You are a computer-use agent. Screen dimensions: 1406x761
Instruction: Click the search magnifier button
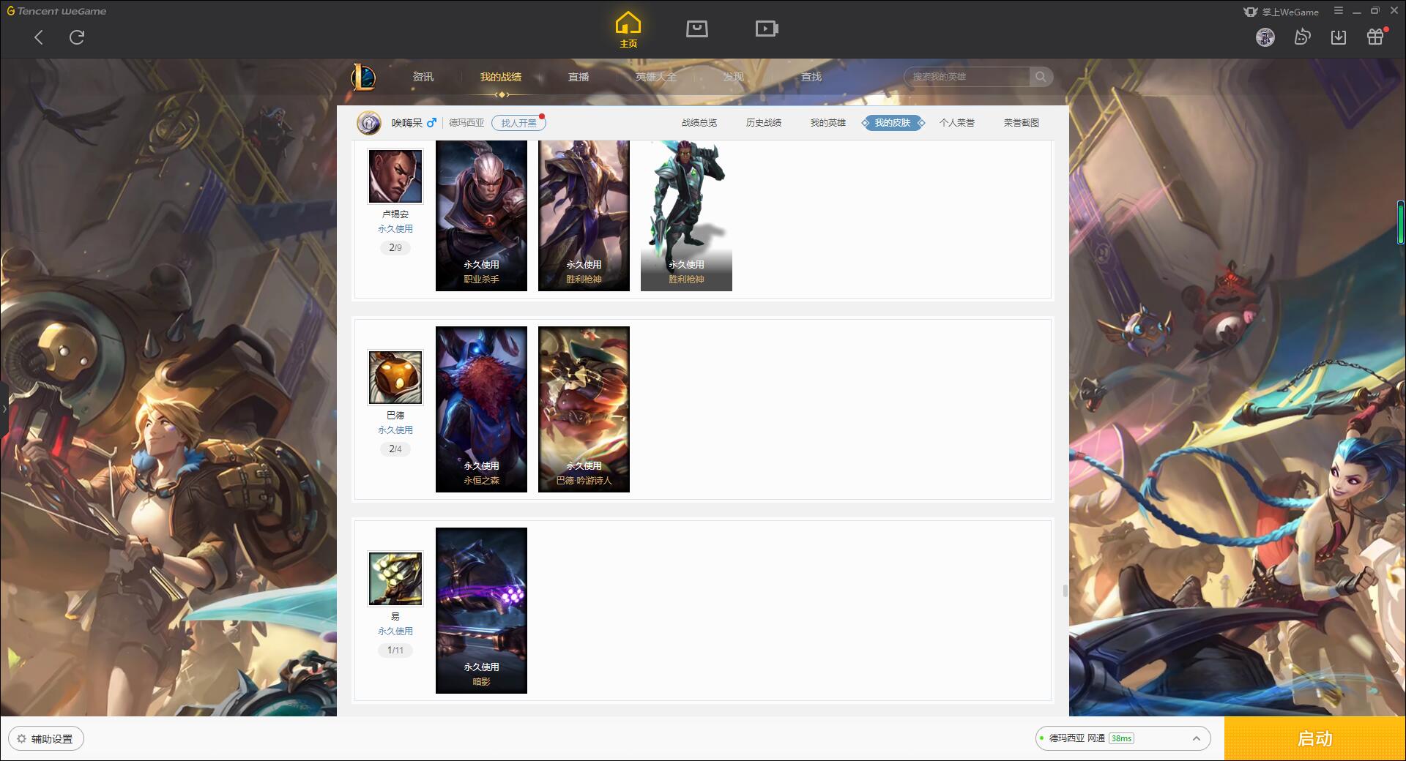click(x=1041, y=77)
